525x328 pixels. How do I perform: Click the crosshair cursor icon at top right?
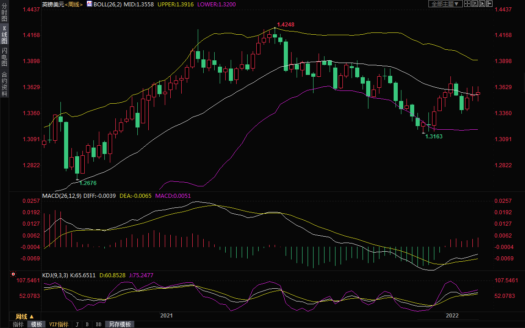coord(467,4)
